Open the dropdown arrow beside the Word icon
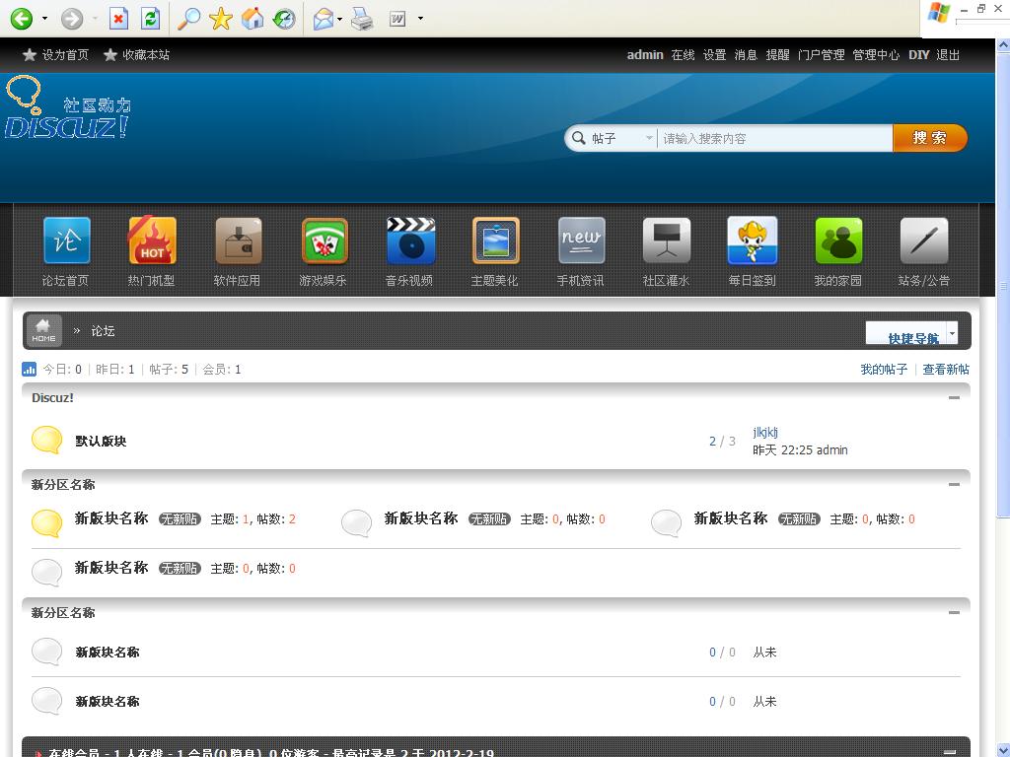Viewport: 1010px width, 757px height. (420, 19)
